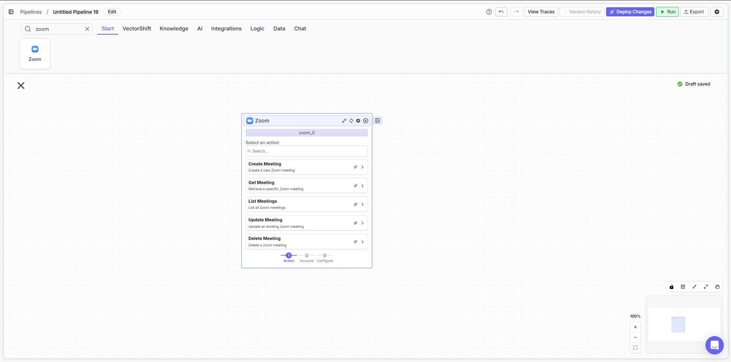731x362 pixels.
Task: Expand List Meetings with chevron arrow
Action: [x=363, y=204]
